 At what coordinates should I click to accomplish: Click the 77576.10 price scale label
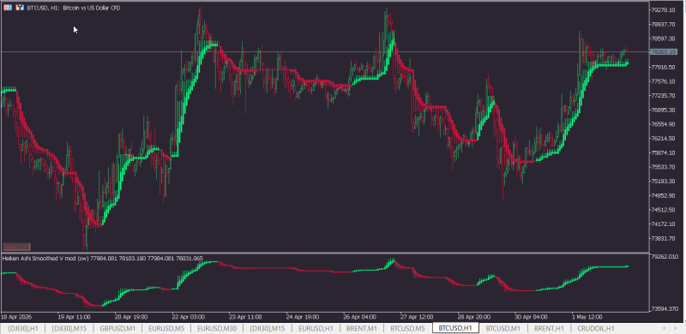(x=664, y=81)
